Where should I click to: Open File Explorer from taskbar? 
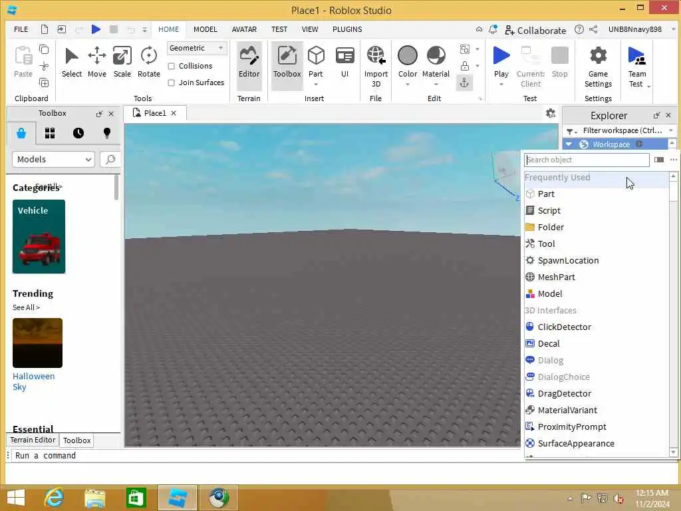point(94,498)
